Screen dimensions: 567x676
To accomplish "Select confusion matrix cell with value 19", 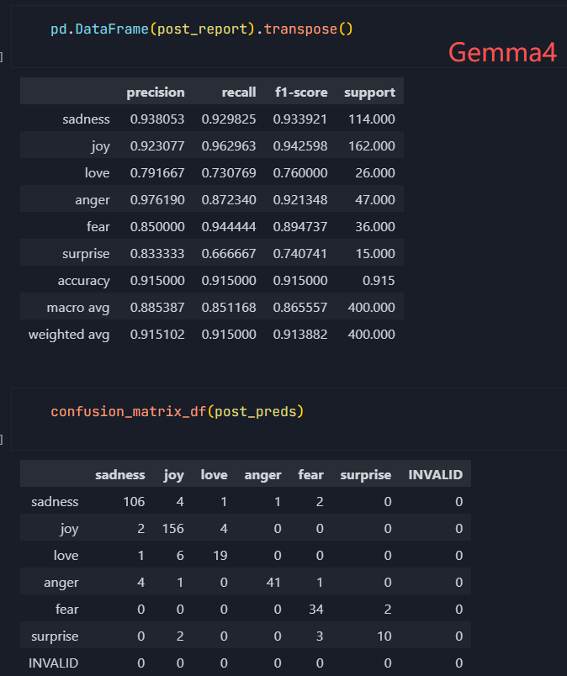I will [x=220, y=556].
